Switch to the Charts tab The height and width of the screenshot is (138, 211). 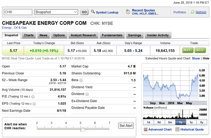tap(29, 35)
